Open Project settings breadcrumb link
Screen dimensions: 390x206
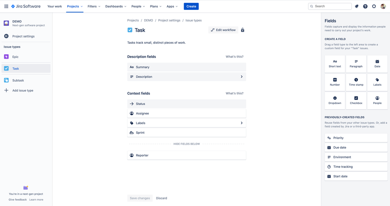(x=169, y=20)
